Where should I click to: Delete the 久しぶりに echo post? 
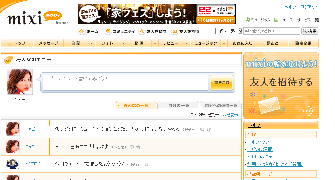[x=209, y=130]
